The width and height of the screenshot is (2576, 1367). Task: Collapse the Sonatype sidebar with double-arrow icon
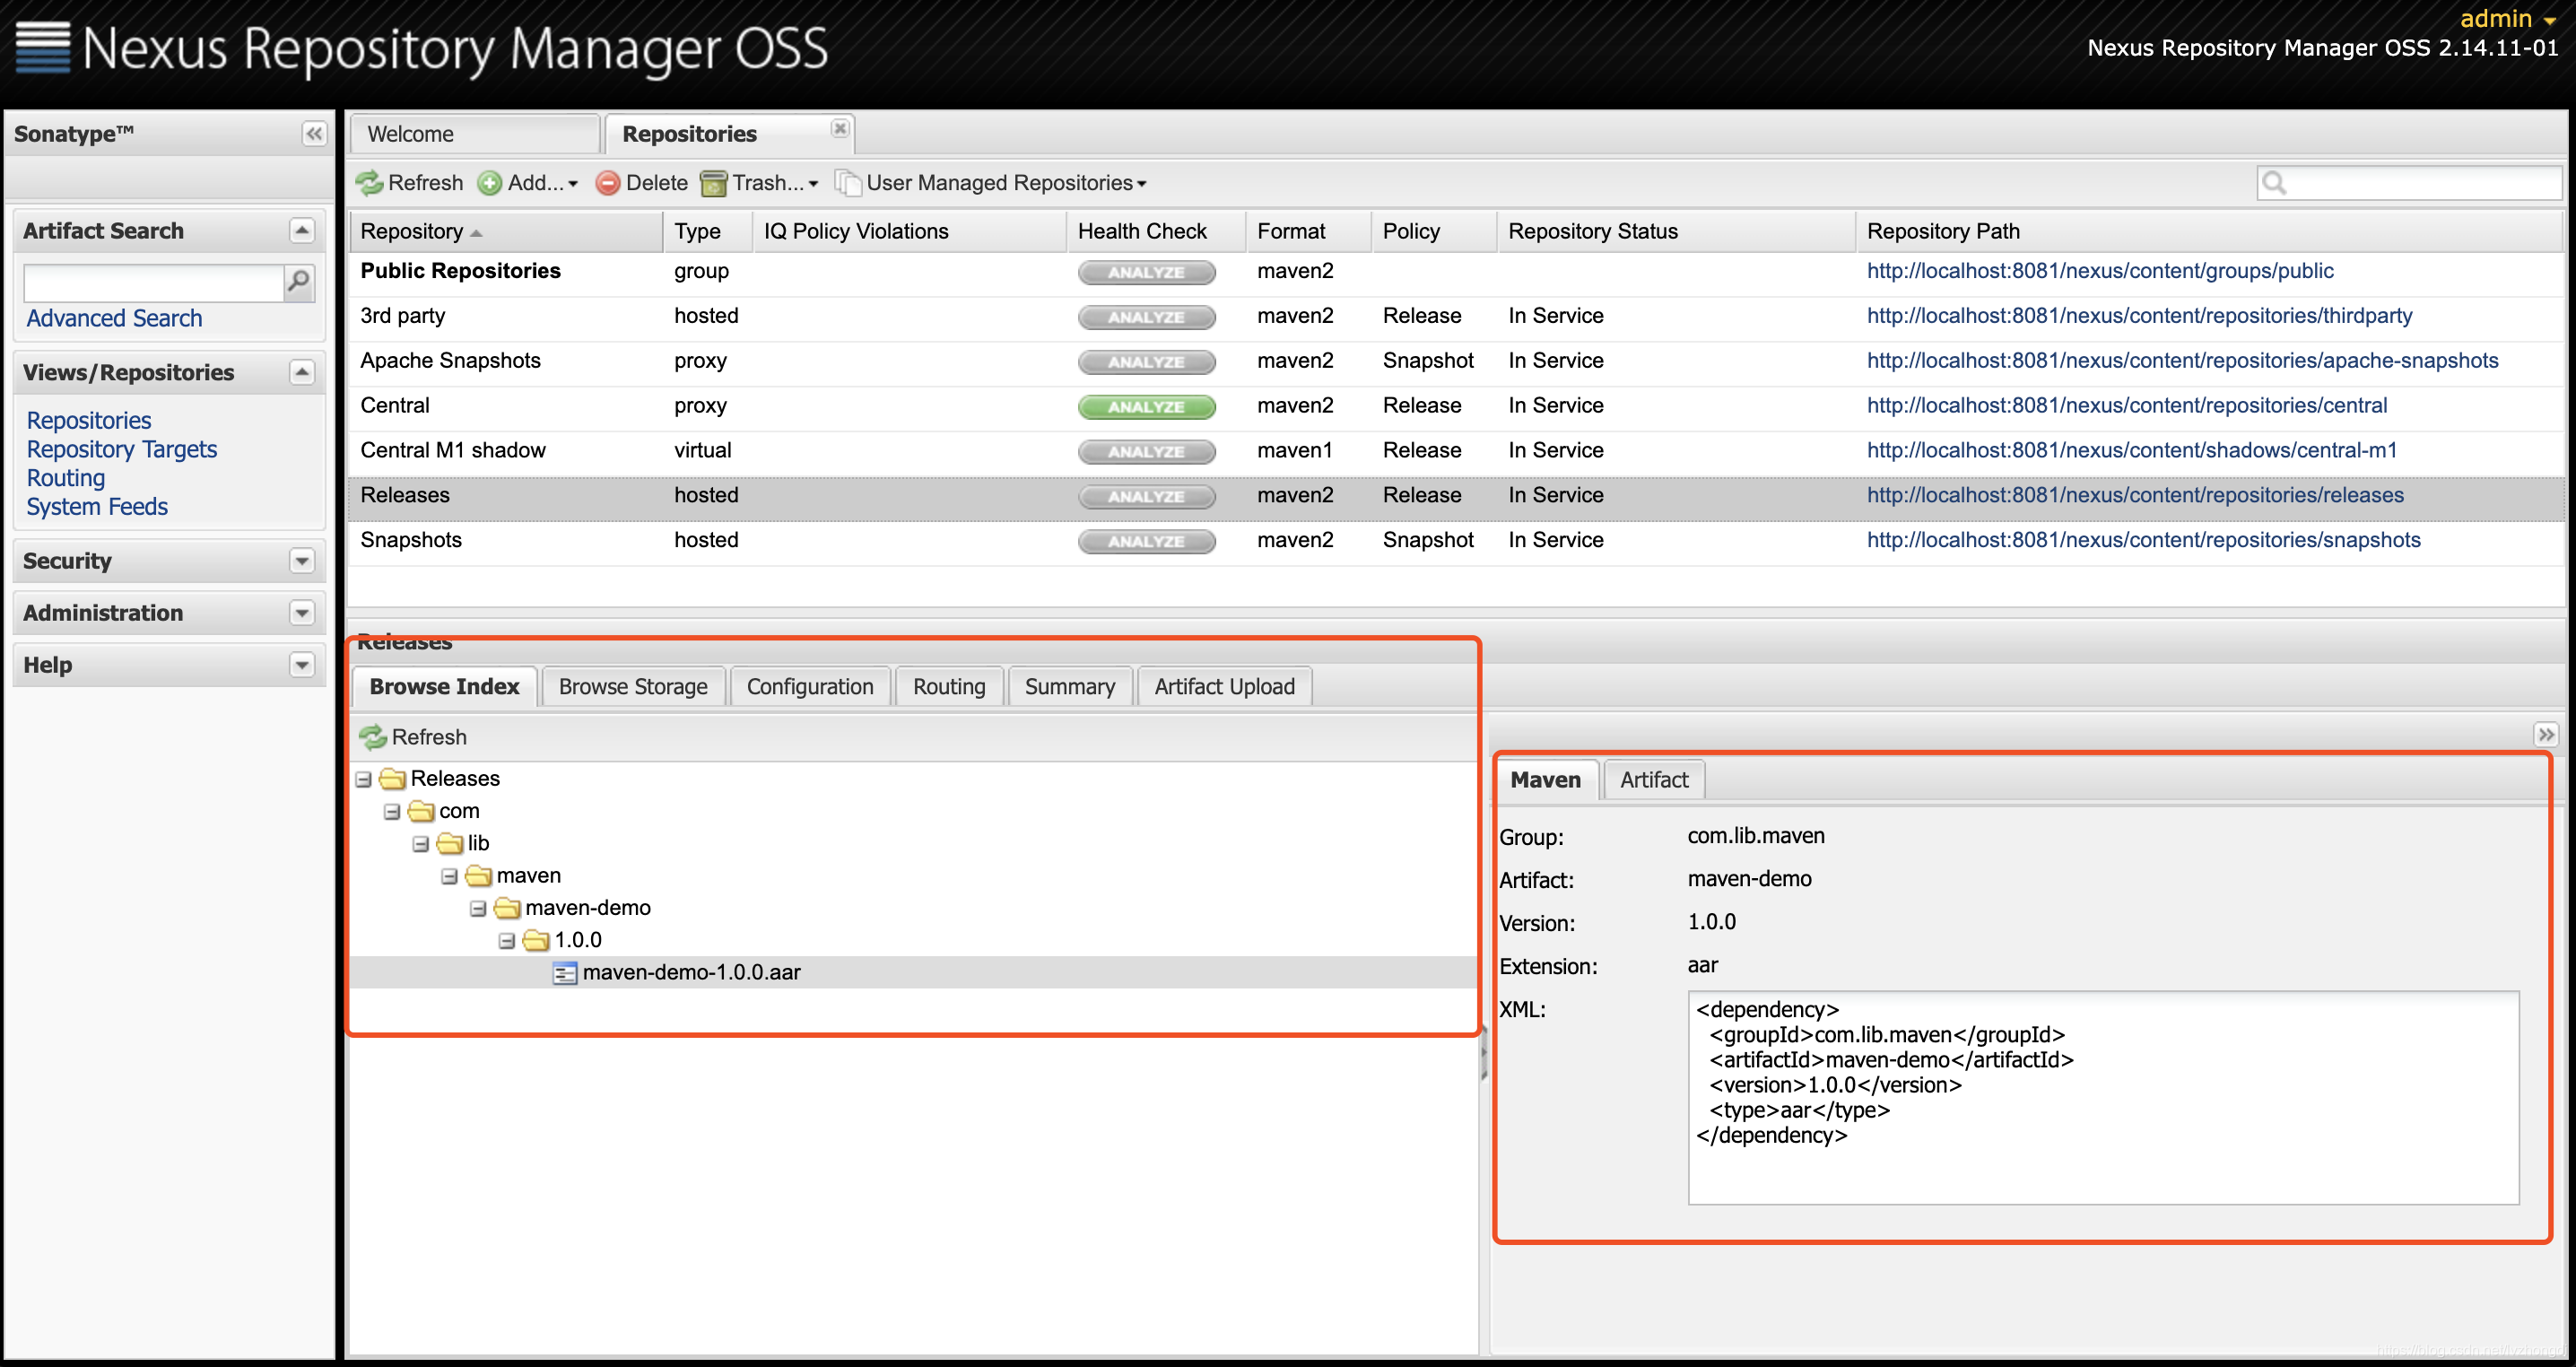tap(314, 134)
